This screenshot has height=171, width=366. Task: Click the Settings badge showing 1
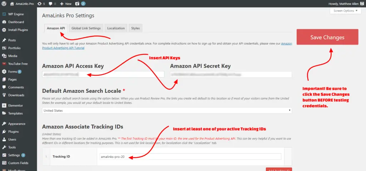pyautogui.click(x=23, y=155)
